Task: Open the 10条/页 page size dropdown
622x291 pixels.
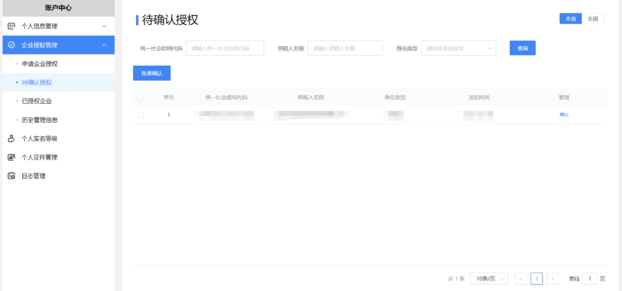Action: tap(489, 279)
